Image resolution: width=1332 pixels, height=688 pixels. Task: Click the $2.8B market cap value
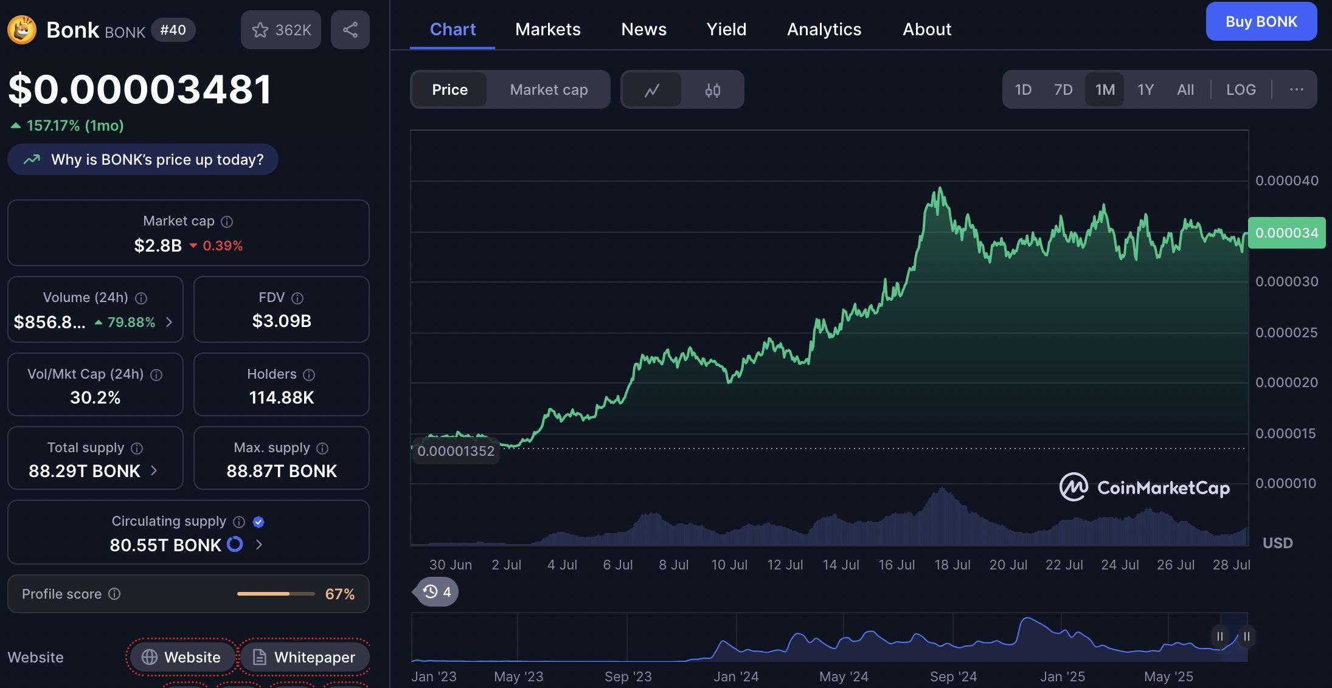(x=158, y=246)
